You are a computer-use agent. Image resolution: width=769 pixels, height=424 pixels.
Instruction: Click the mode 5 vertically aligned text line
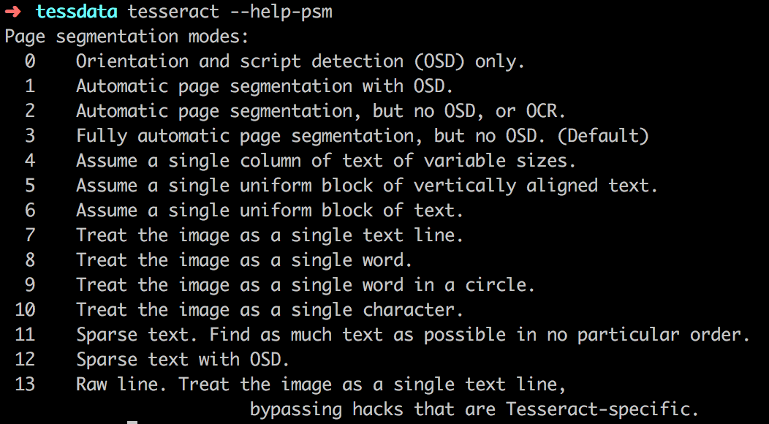[x=341, y=186]
